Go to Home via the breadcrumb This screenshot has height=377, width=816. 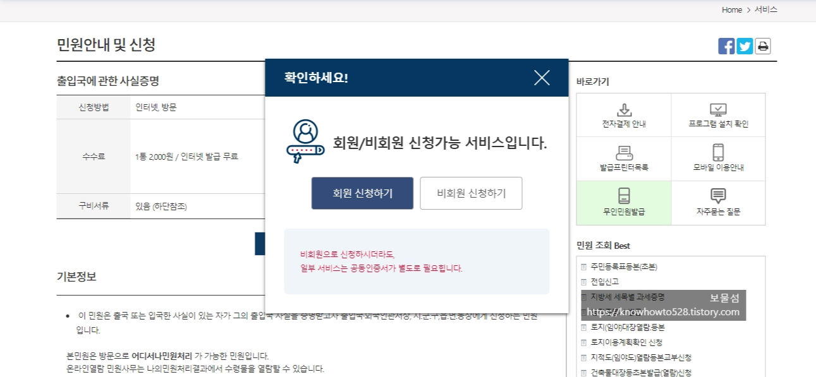click(x=731, y=9)
